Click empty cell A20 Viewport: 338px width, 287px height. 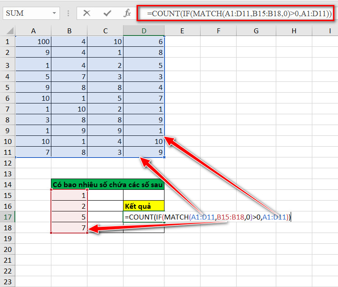click(x=33, y=249)
